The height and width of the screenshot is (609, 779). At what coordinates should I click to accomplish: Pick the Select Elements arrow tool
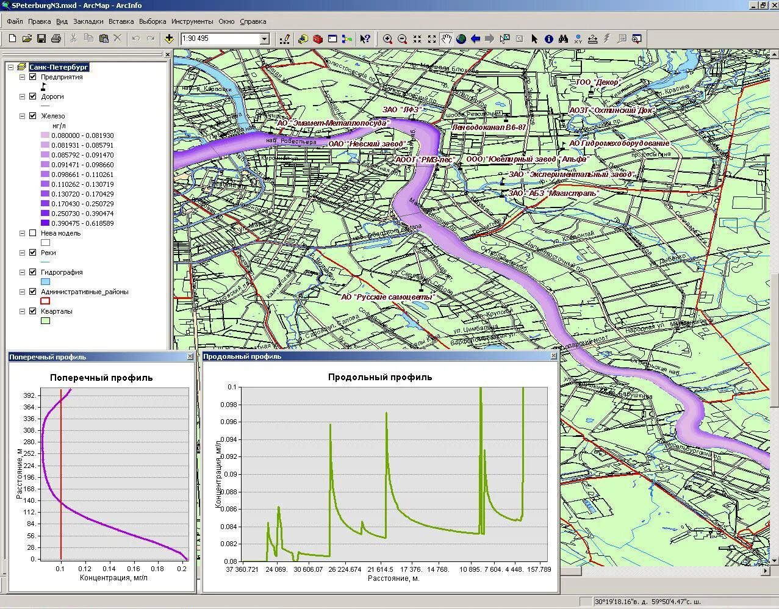pos(534,38)
